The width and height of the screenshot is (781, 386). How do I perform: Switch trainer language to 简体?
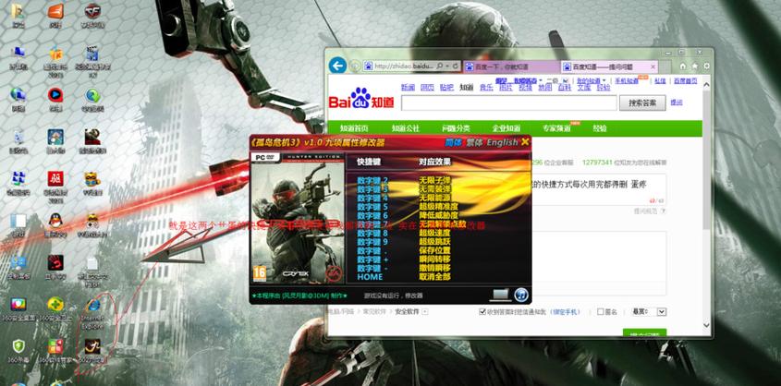click(454, 143)
